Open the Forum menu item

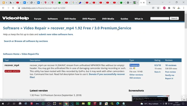38,19
